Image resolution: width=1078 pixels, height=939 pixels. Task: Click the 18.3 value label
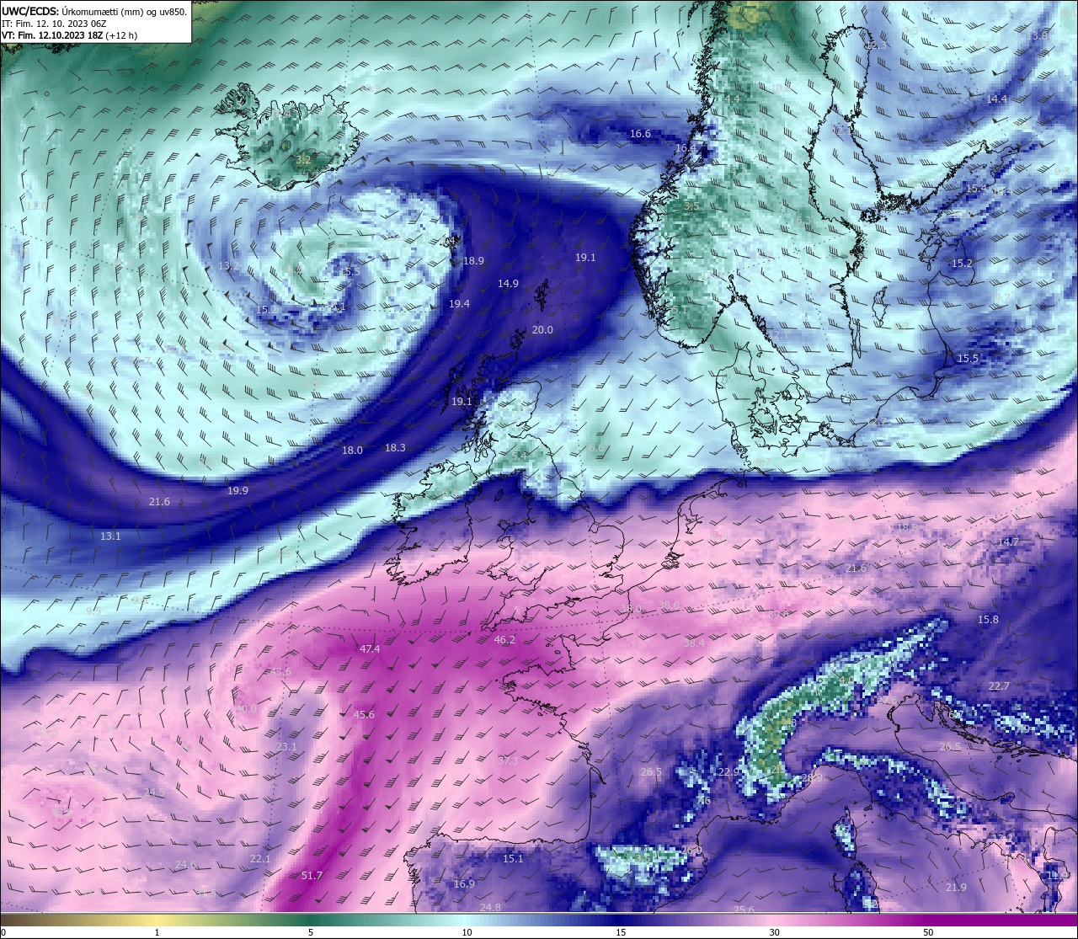pyautogui.click(x=395, y=448)
